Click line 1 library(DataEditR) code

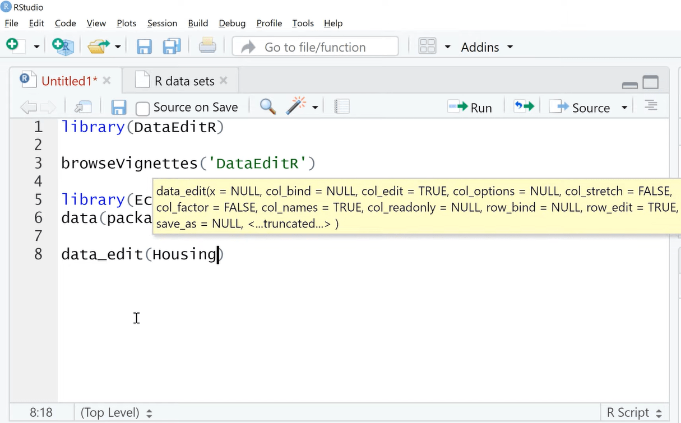(142, 127)
